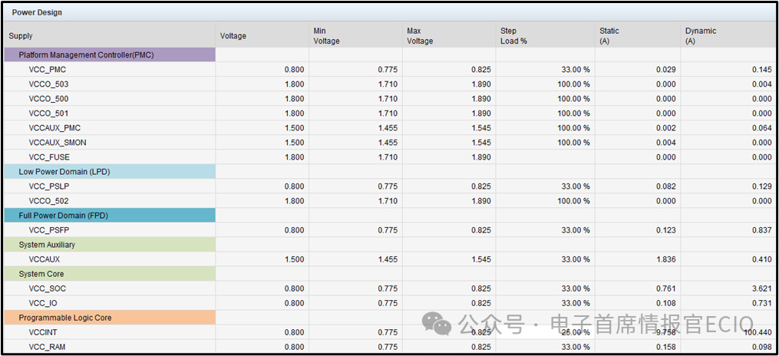Select the VCCO_503 supply row label

(48, 84)
